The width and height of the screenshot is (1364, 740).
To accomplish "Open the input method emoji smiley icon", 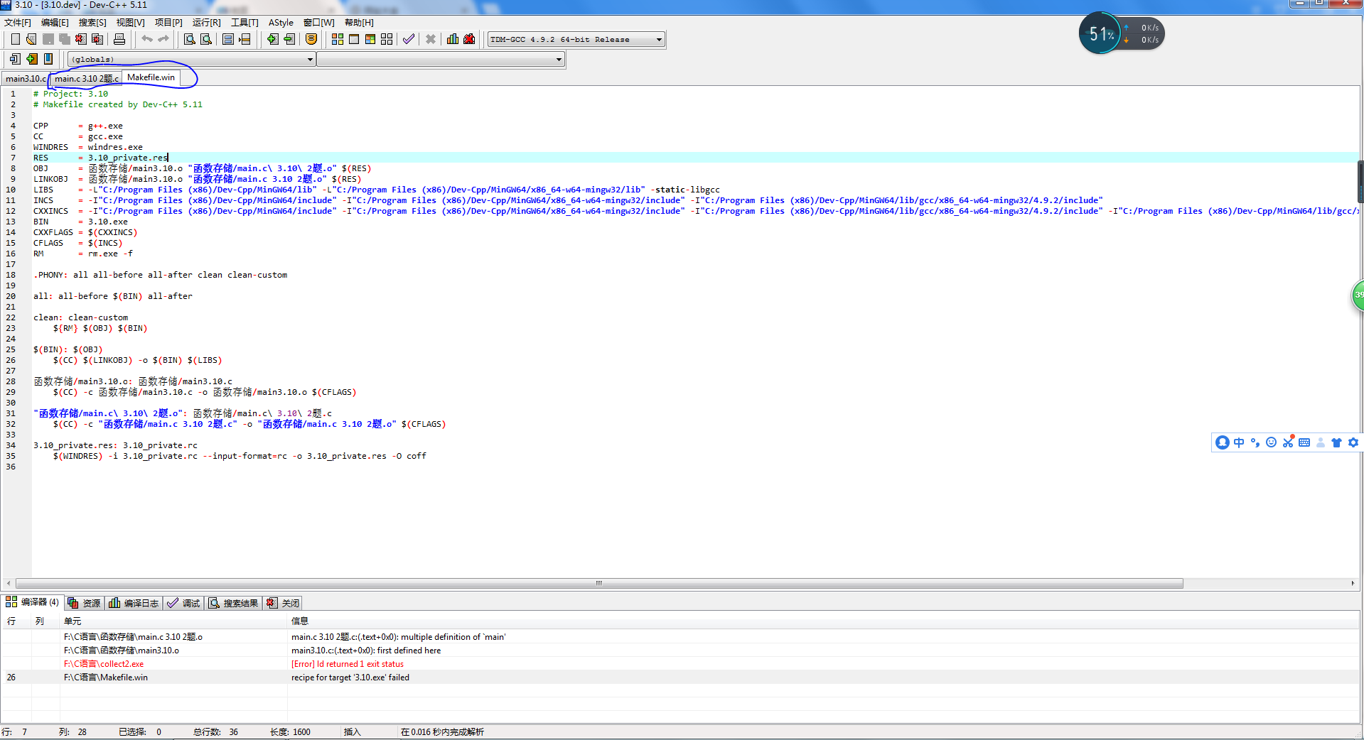I will pos(1272,442).
